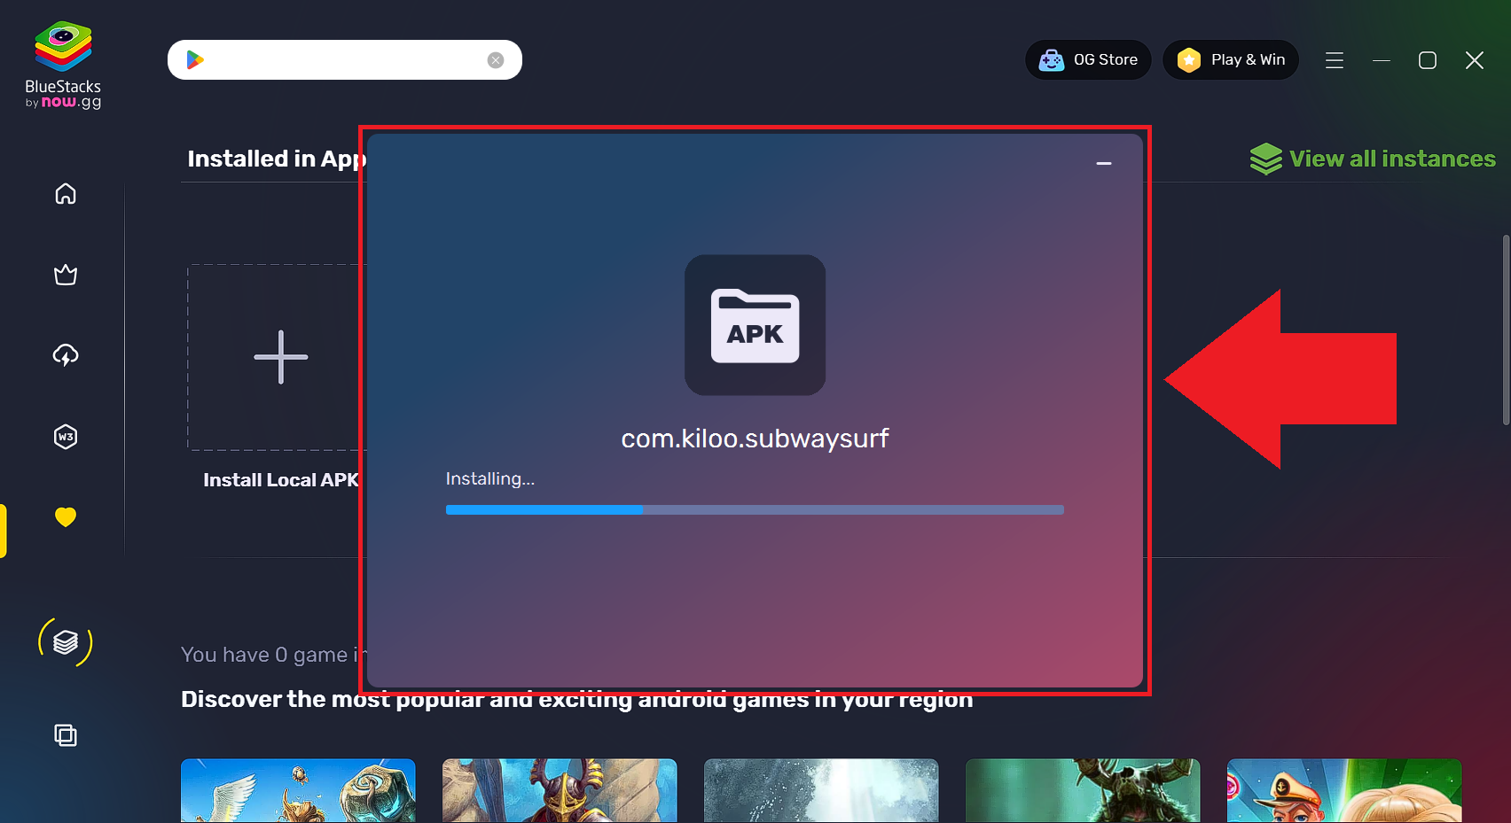Open the fifth game thumbnail with captain character
The height and width of the screenshot is (823, 1511).
point(1344,790)
